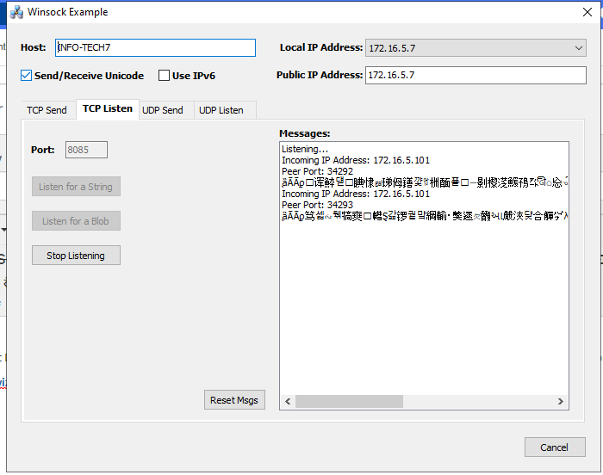The image size is (603, 475).
Task: Click into the Host input field
Action: click(x=155, y=48)
